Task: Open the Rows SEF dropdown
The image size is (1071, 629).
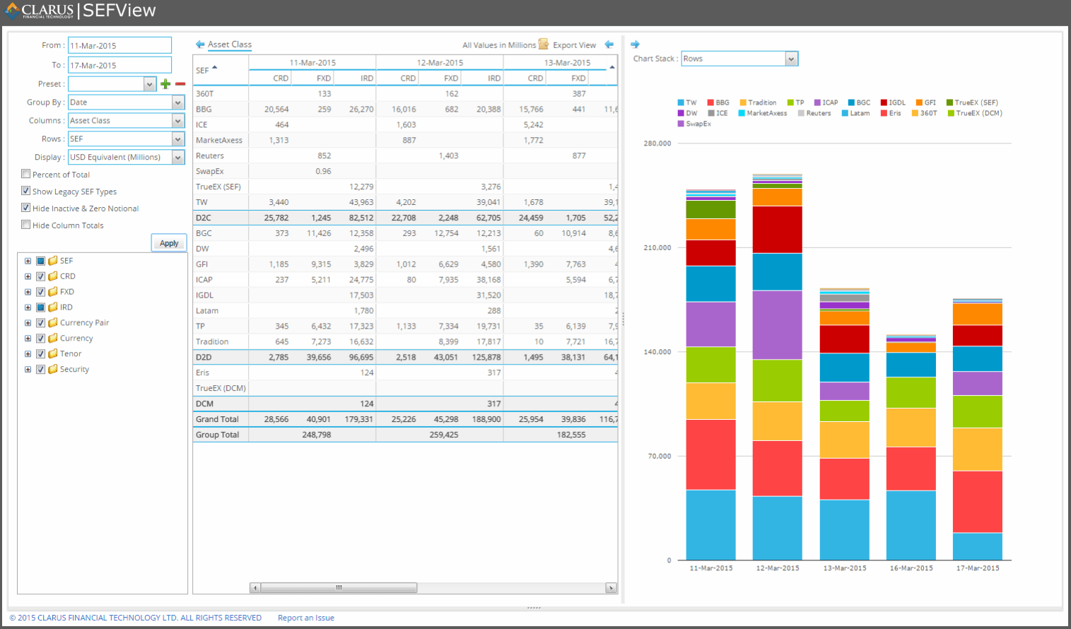Action: [x=178, y=139]
